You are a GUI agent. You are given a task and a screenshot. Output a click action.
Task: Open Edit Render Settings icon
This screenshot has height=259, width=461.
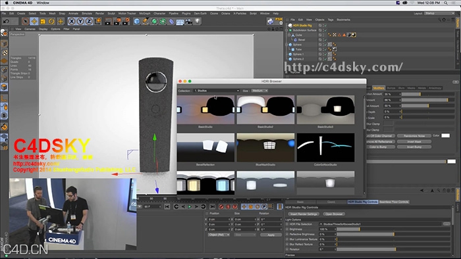coord(126,22)
